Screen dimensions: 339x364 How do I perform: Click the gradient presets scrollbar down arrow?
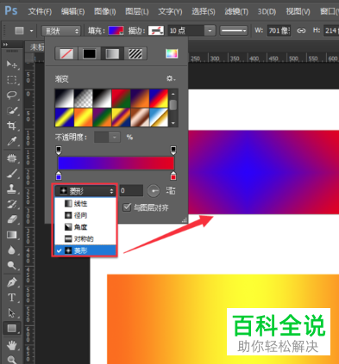[x=173, y=123]
